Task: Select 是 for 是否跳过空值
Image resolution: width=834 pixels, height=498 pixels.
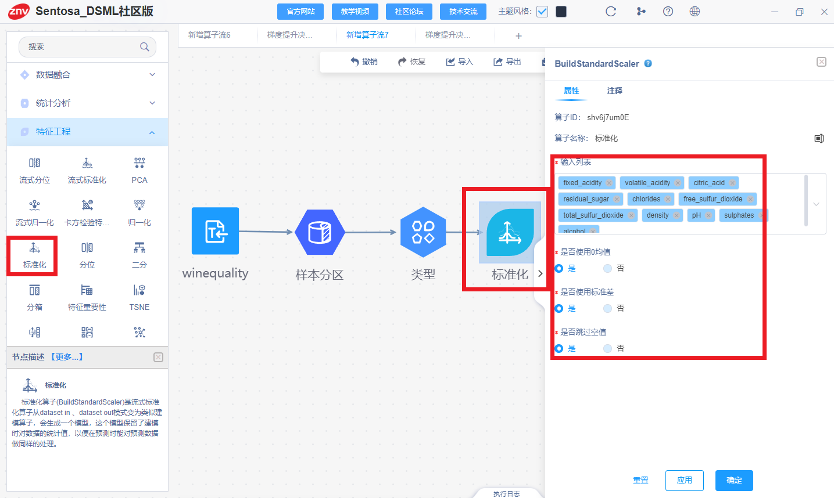Action: (559, 348)
